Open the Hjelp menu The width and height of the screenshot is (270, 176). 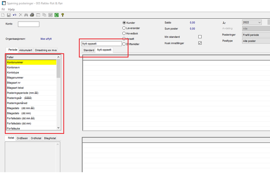click(x=11, y=9)
